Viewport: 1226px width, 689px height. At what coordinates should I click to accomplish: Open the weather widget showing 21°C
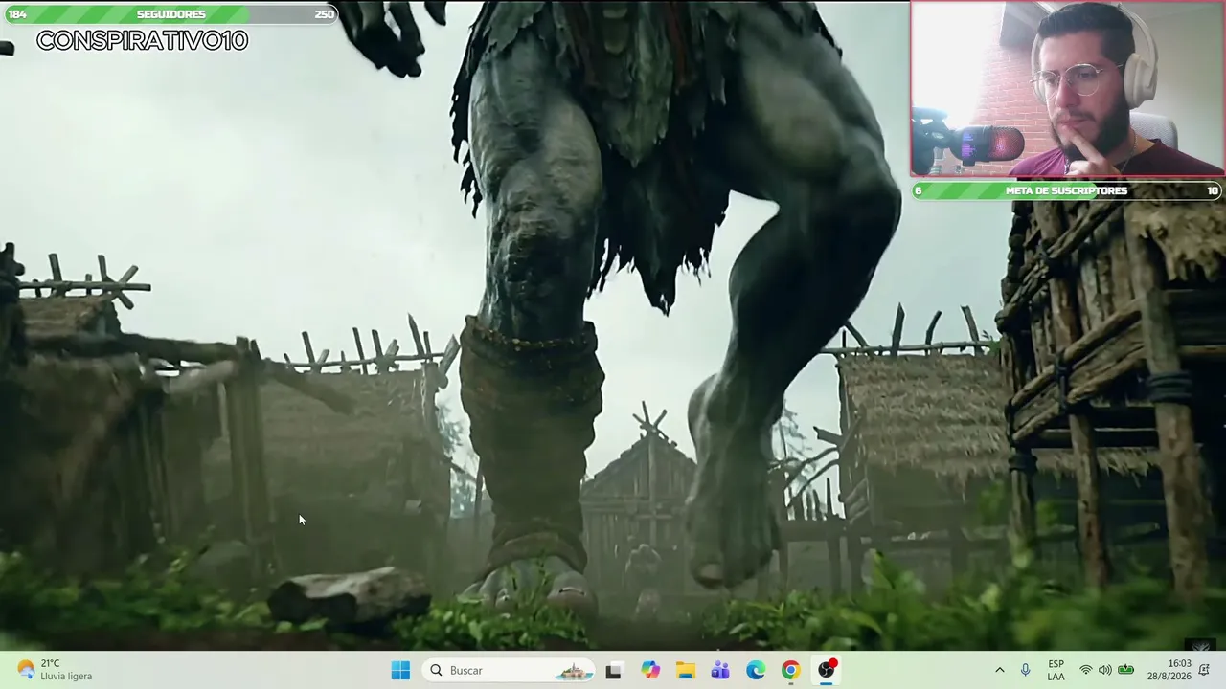(x=56, y=670)
